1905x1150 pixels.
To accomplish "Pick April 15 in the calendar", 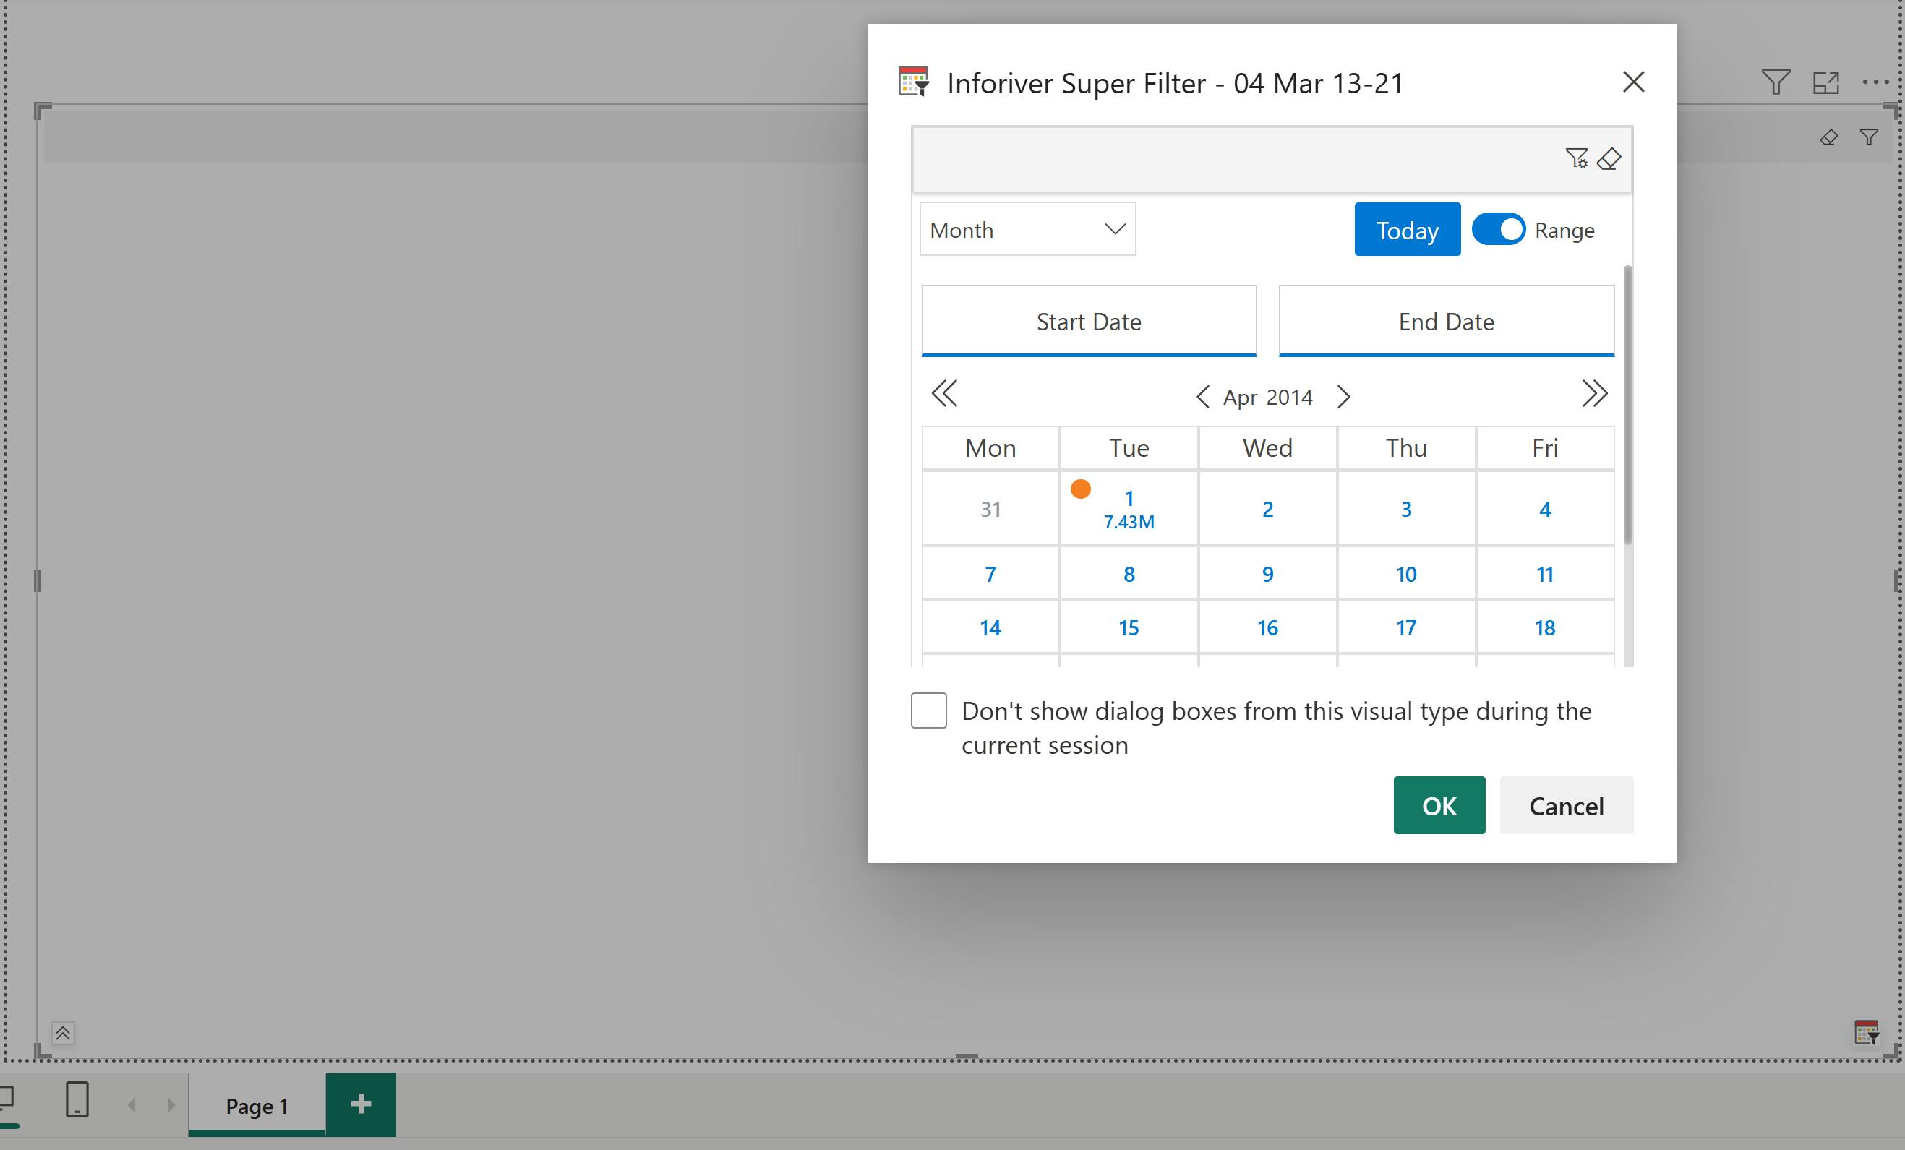I will (x=1129, y=627).
